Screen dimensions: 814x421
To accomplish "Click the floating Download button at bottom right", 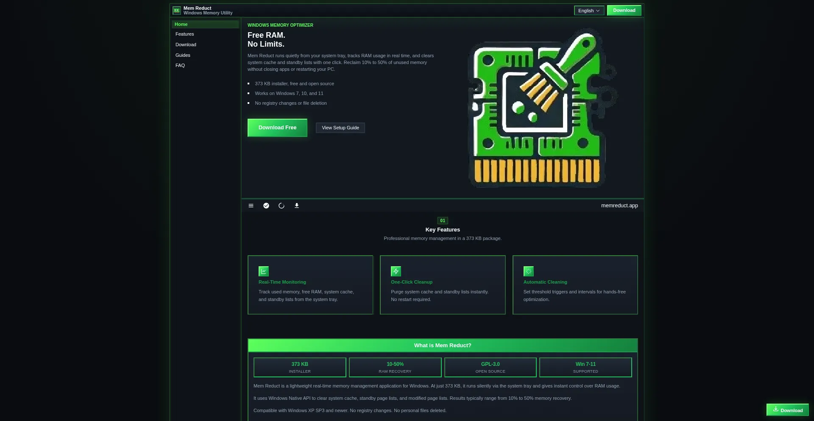I will (x=788, y=410).
